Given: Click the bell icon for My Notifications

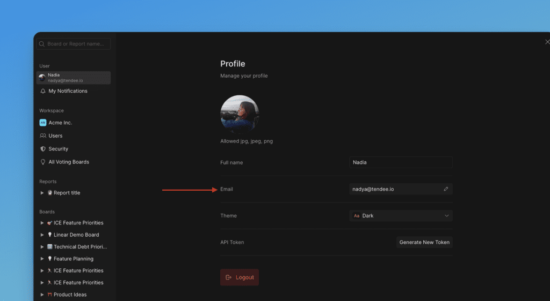Looking at the screenshot, I should (x=43, y=91).
